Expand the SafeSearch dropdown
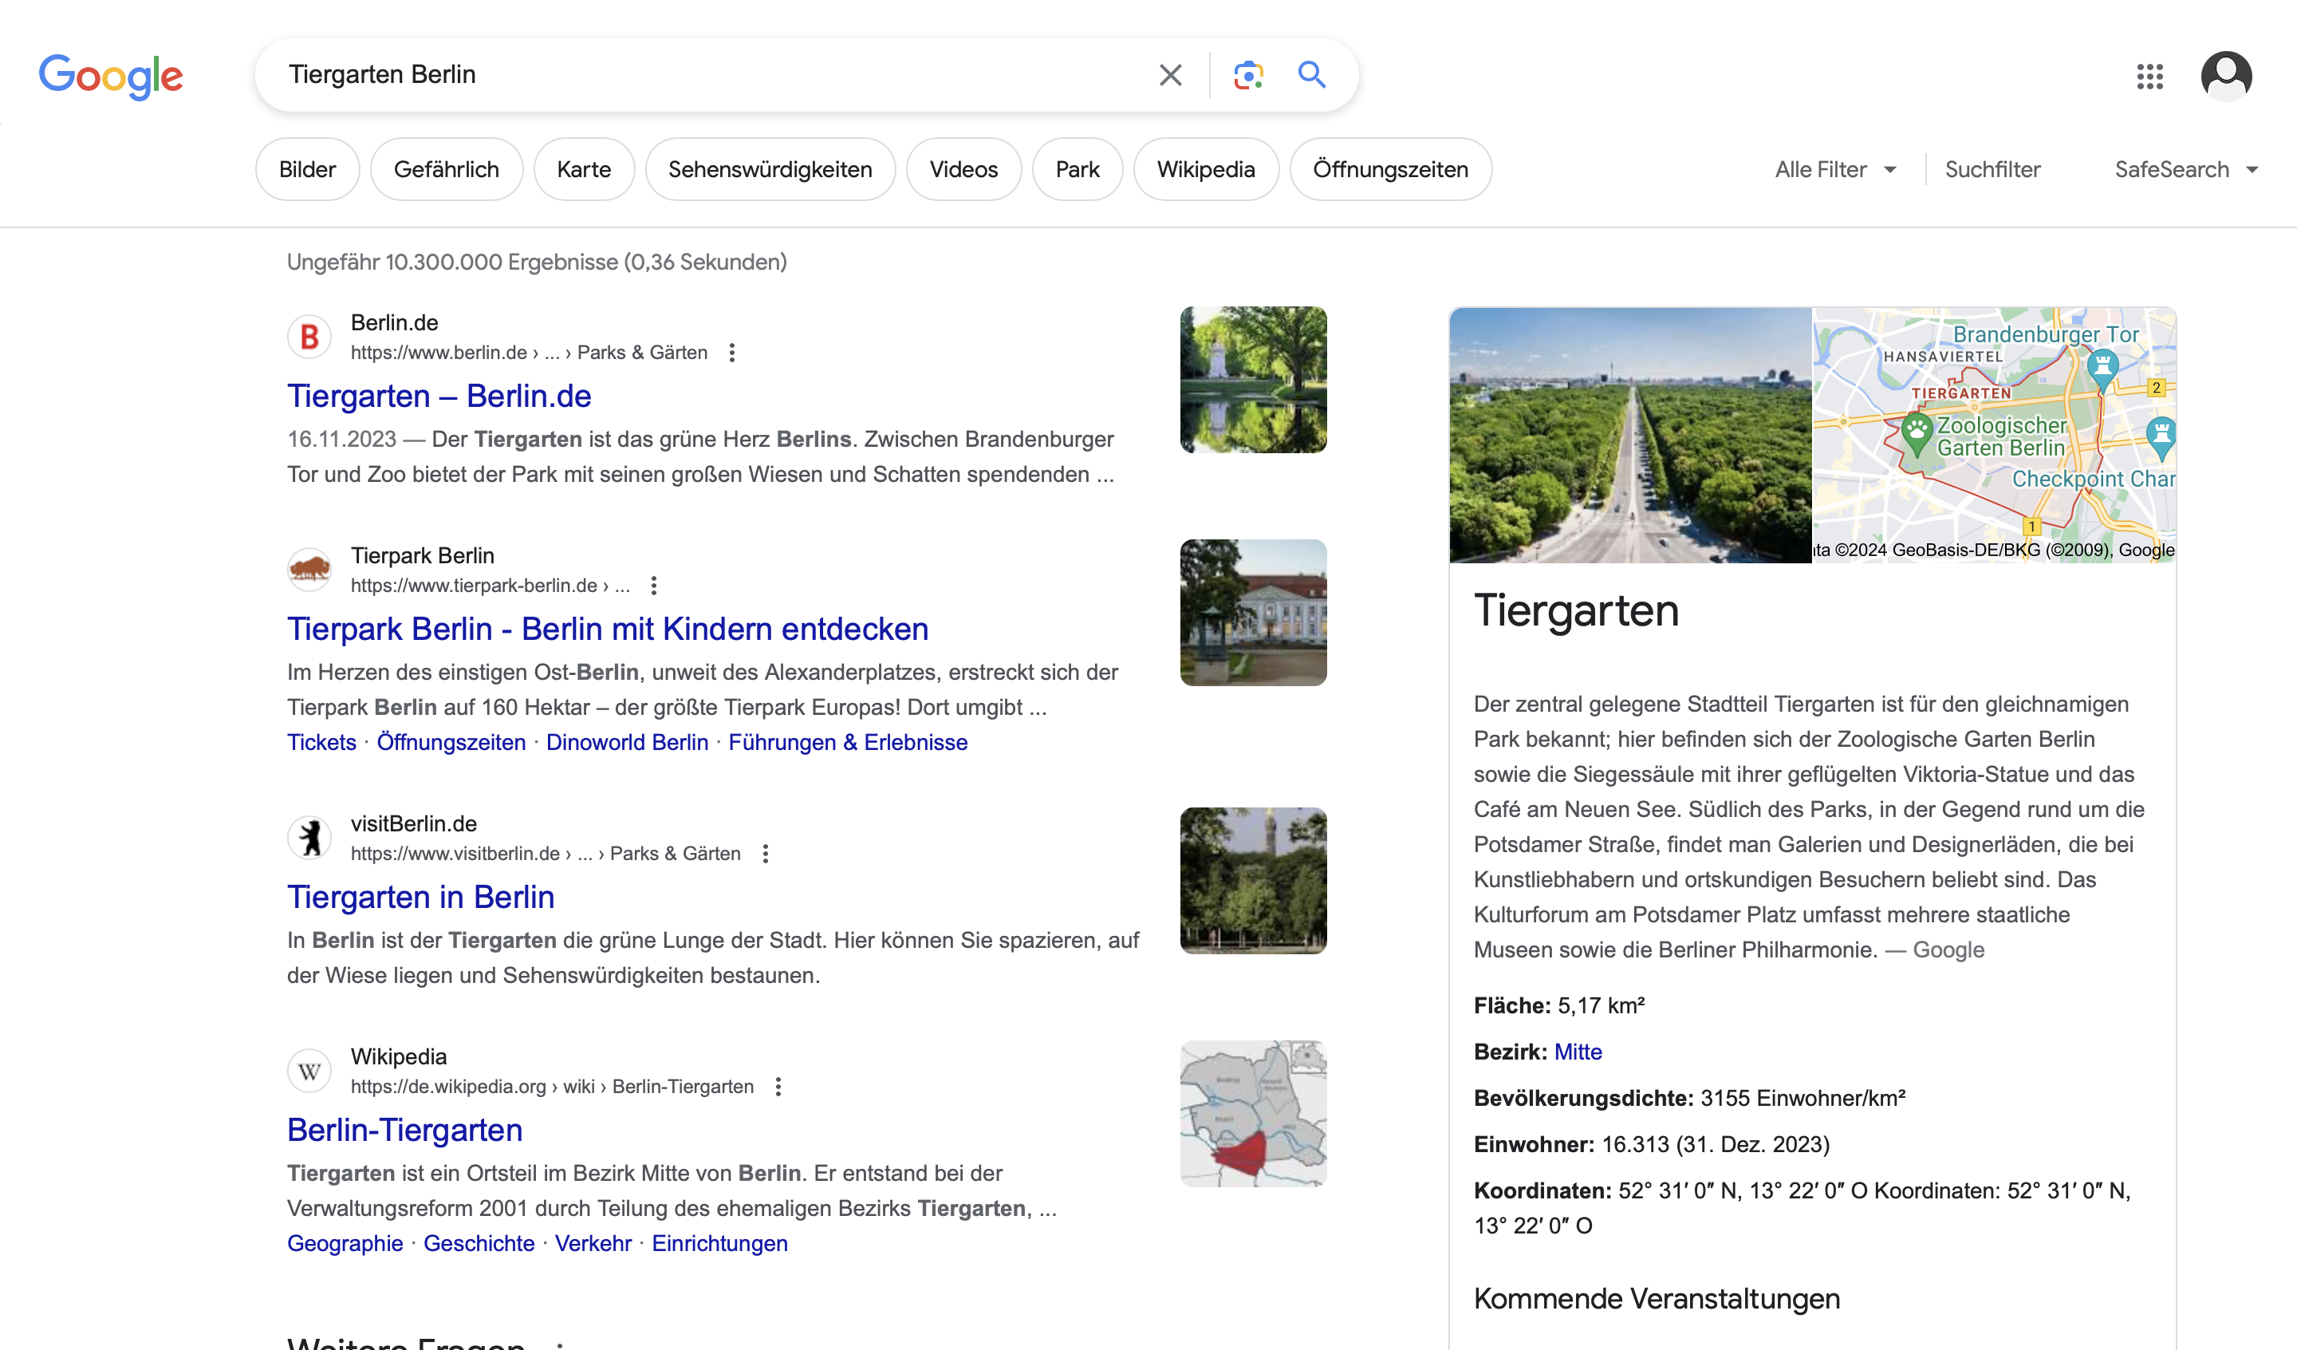Viewport: 2297px width, 1350px height. pyautogui.click(x=2186, y=170)
